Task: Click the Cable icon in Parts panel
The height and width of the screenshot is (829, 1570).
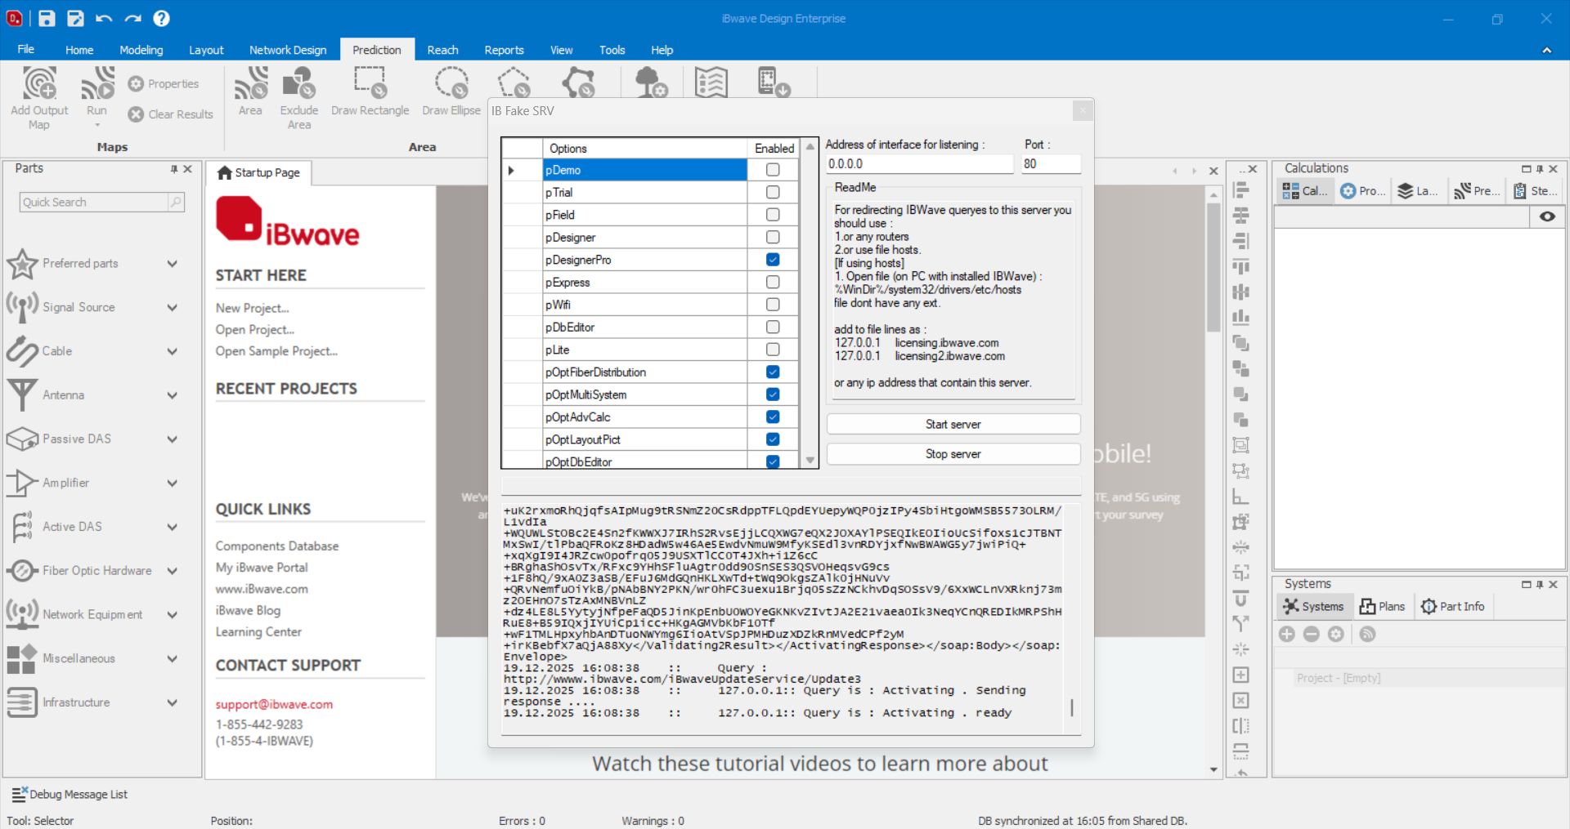Action: click(x=22, y=351)
